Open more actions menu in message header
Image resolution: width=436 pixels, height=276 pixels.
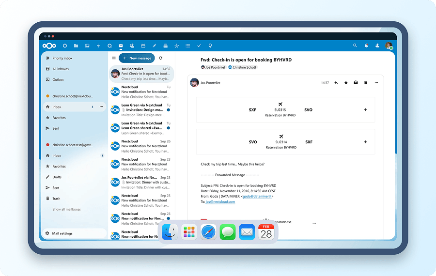[x=376, y=83]
